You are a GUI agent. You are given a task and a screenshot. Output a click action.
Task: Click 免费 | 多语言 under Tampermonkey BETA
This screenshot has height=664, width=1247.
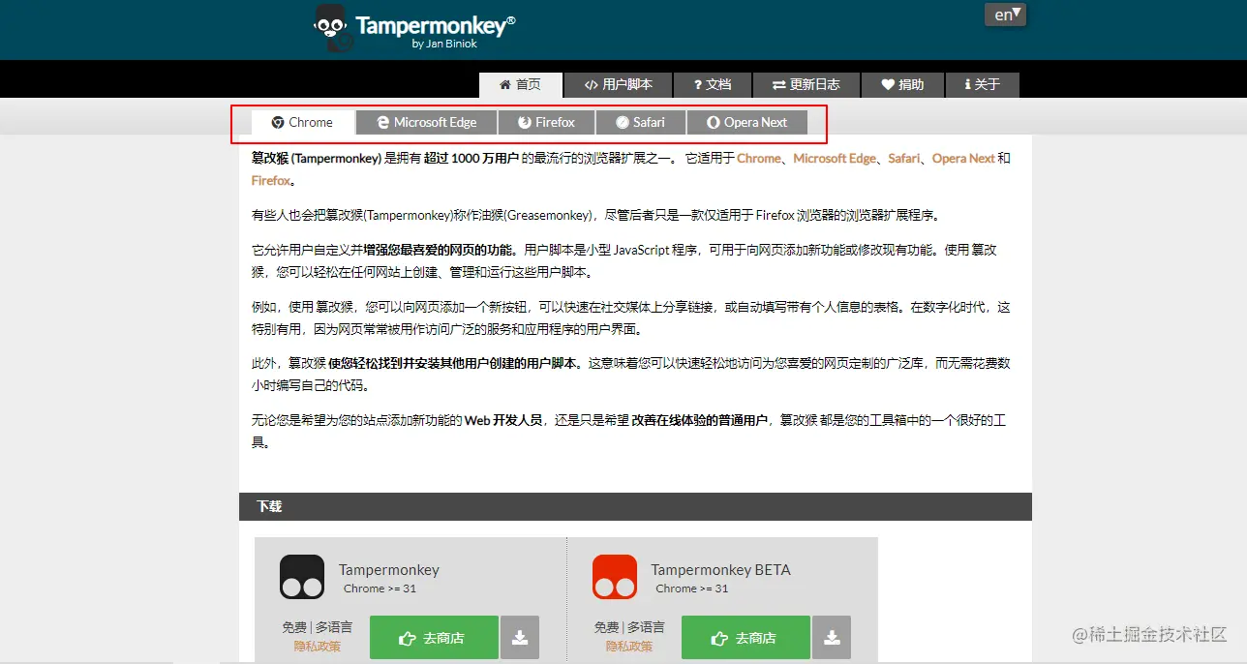pyautogui.click(x=629, y=627)
